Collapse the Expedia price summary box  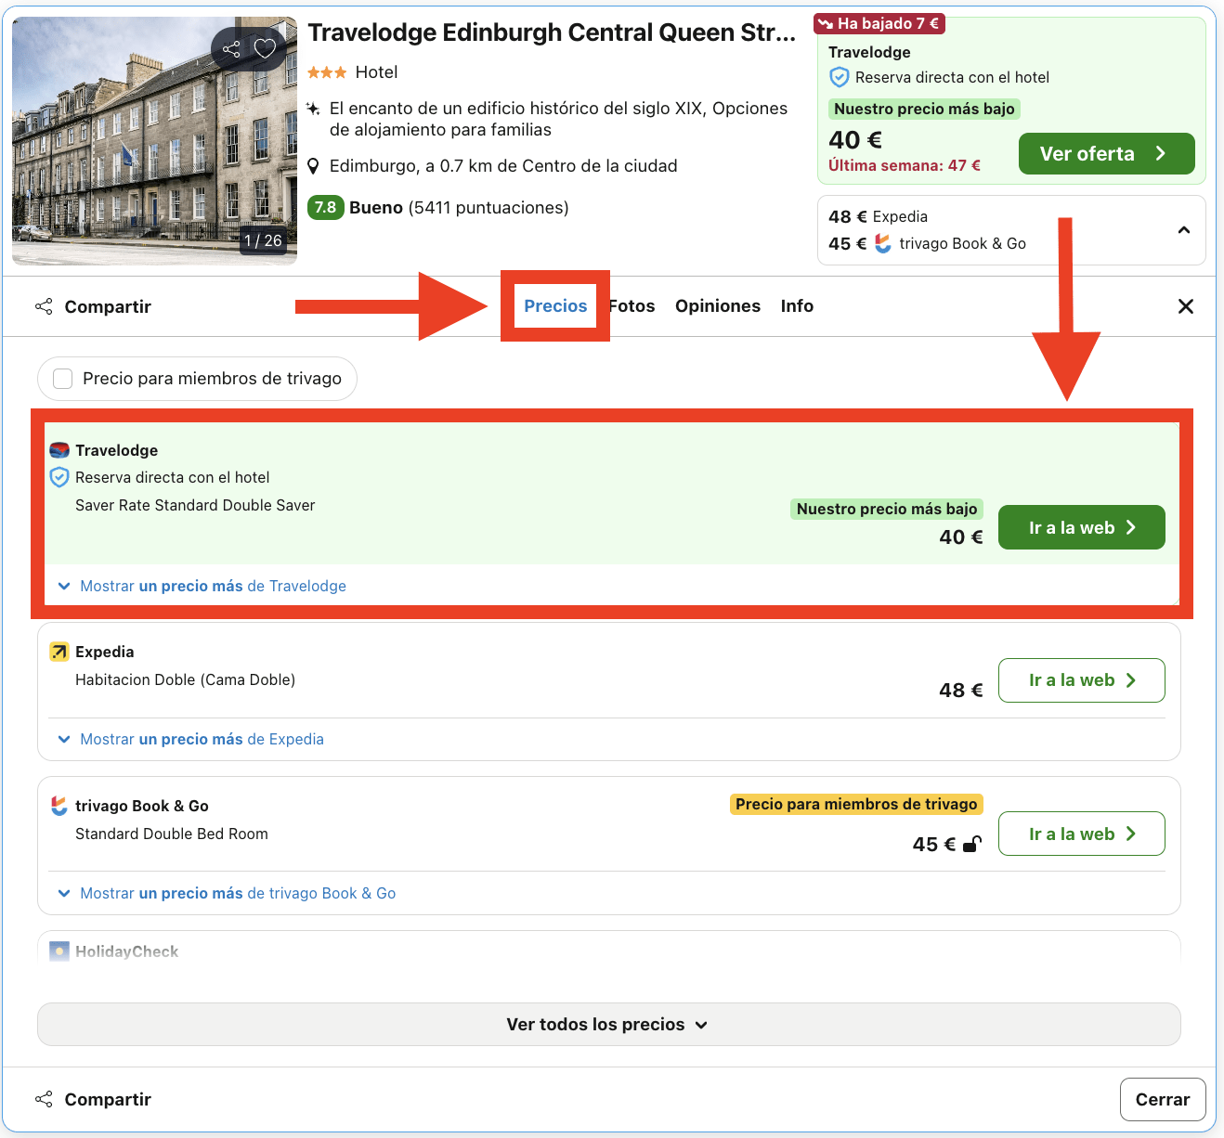(x=1183, y=229)
